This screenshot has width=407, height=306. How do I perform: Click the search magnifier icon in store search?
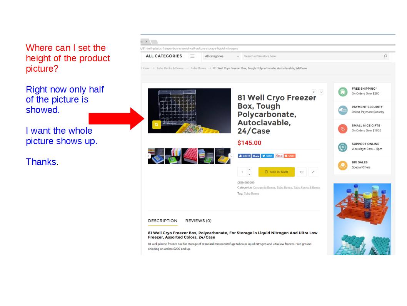385,56
